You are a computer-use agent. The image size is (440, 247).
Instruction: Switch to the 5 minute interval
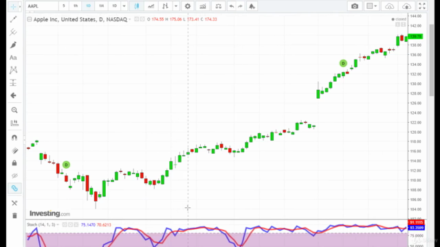point(64,6)
